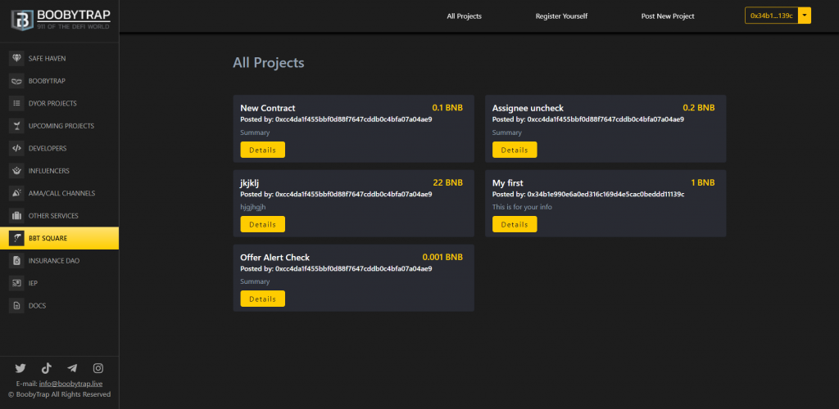Viewport: 839px width, 409px height.
Task: Open the BoobyTrap logo home link
Action: [61, 20]
